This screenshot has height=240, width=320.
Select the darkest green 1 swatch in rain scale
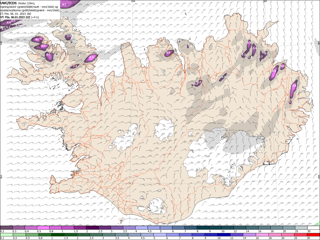pos(58,235)
